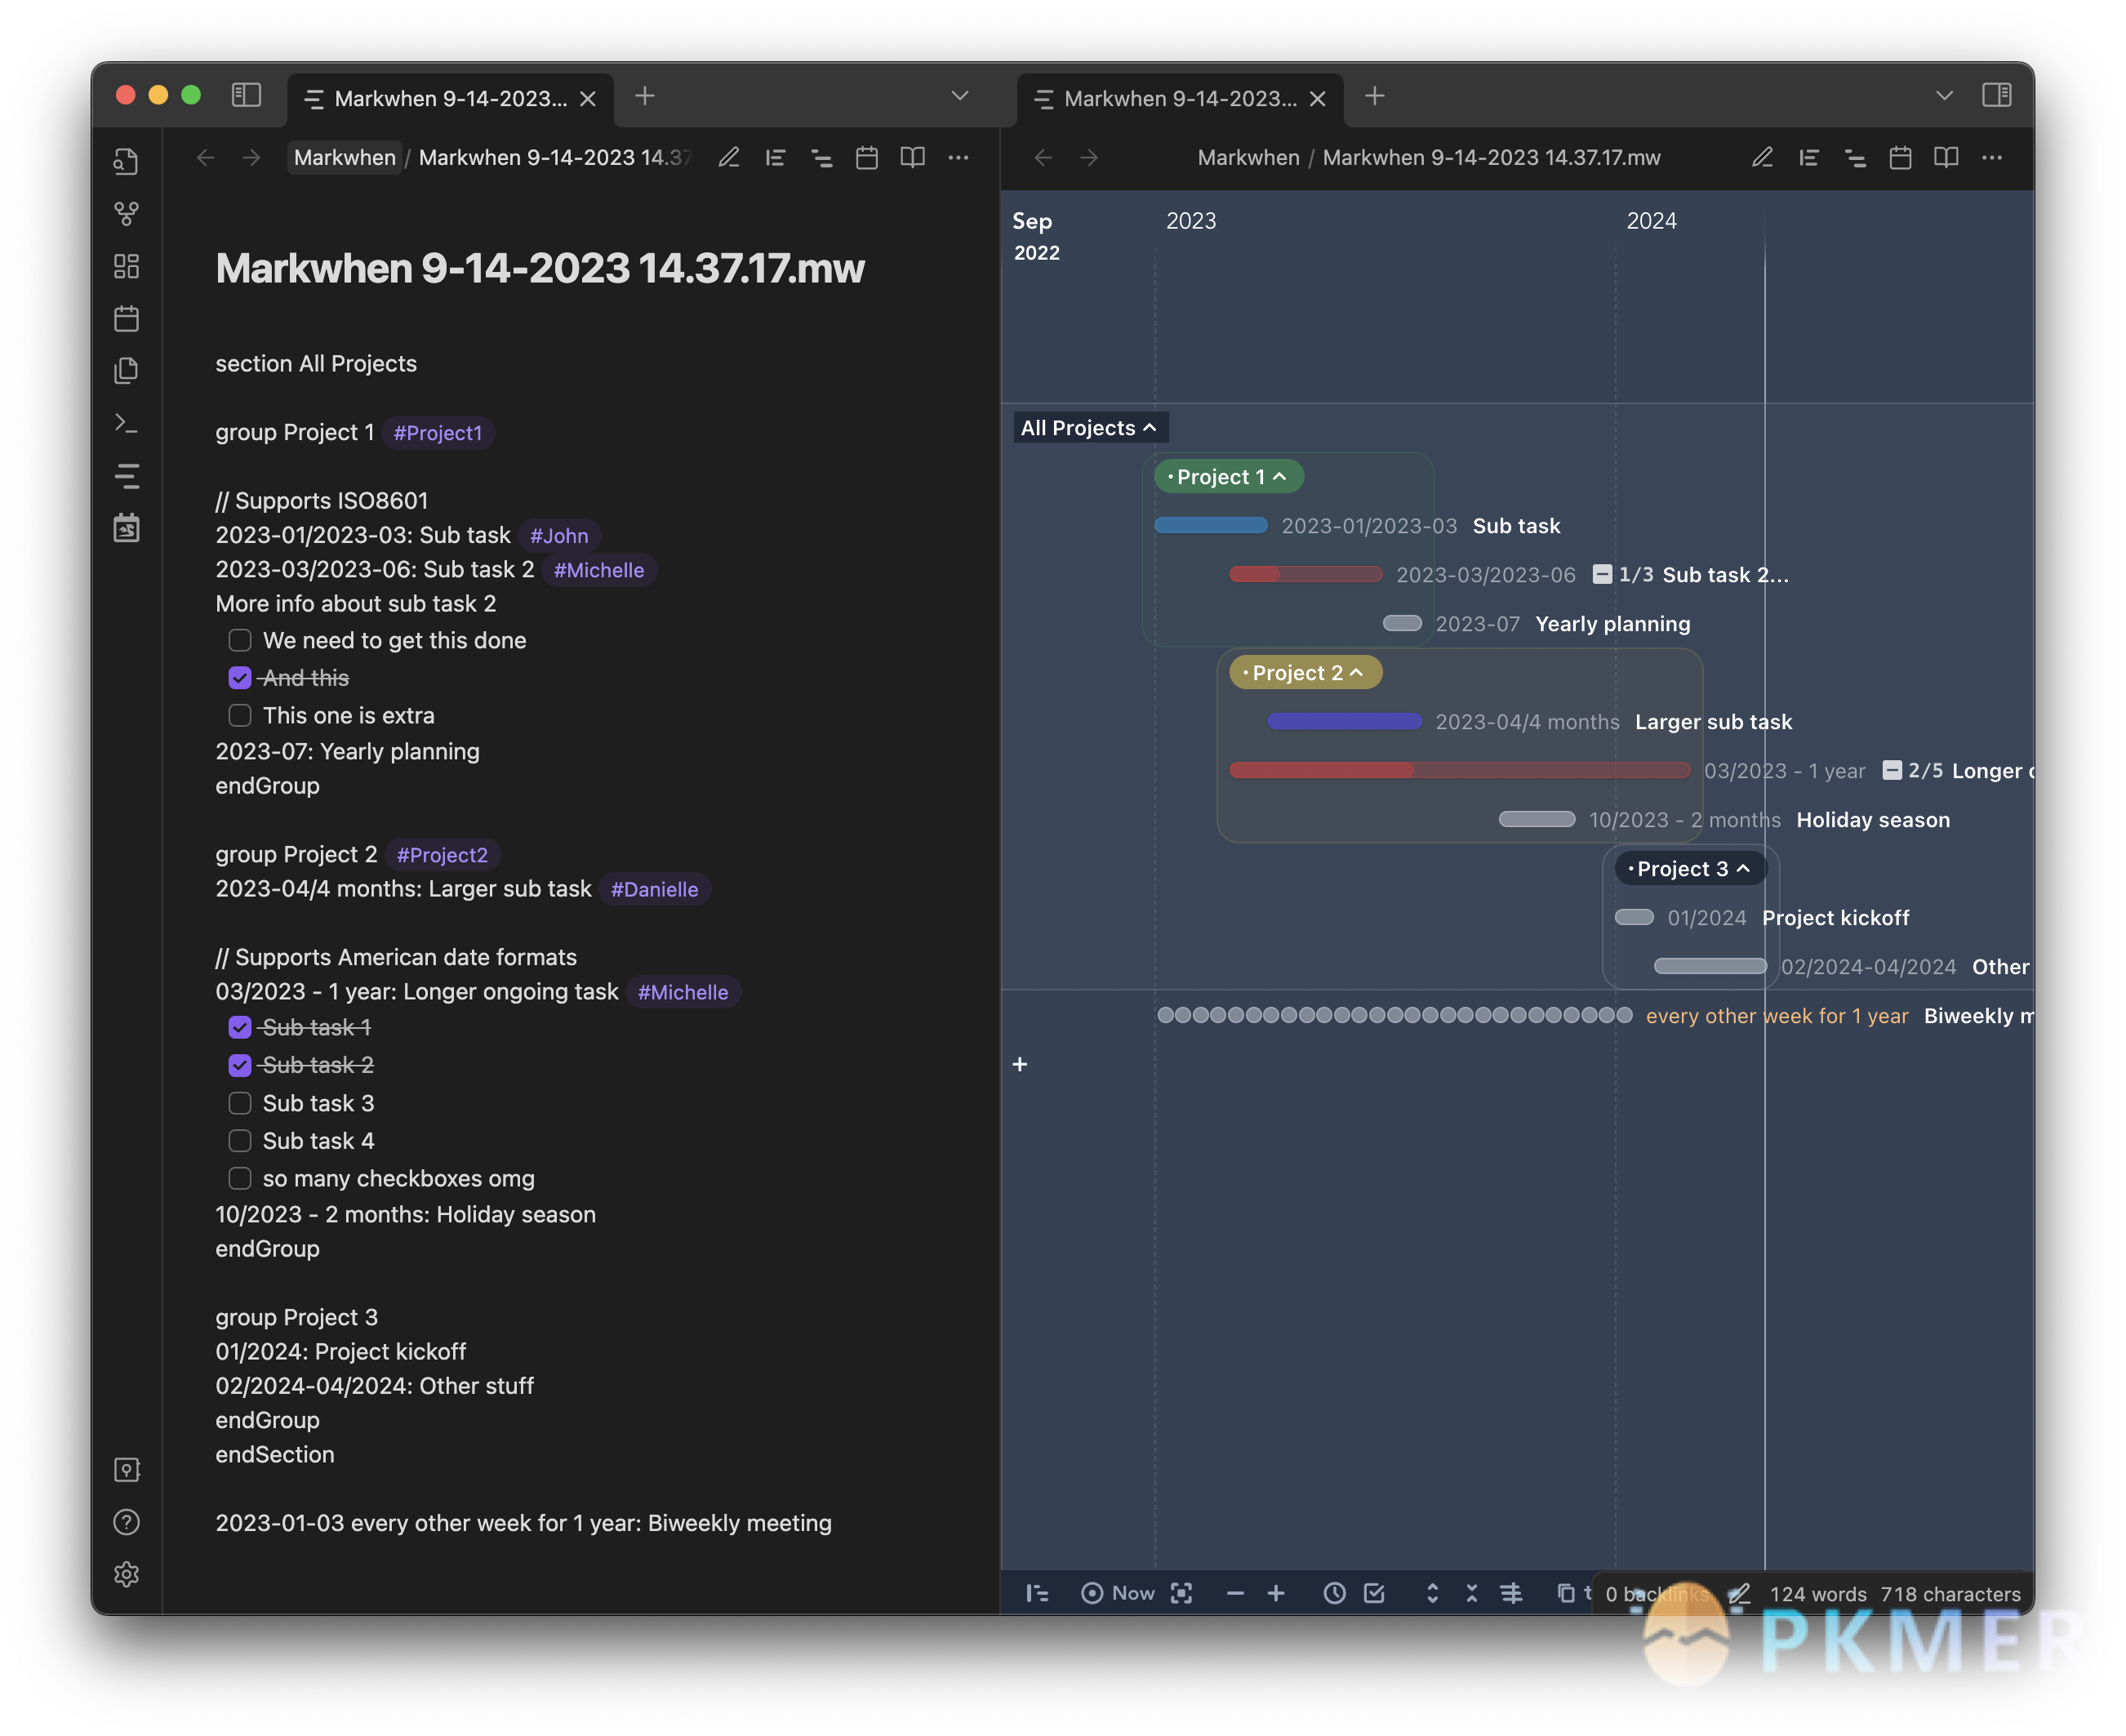Check 'We need to get this done' checkbox
Viewport: 2126px width, 1736px height.
[x=239, y=640]
